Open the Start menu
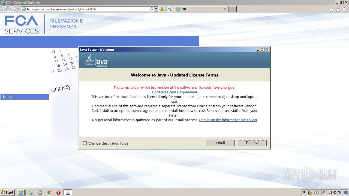 pos(7,192)
